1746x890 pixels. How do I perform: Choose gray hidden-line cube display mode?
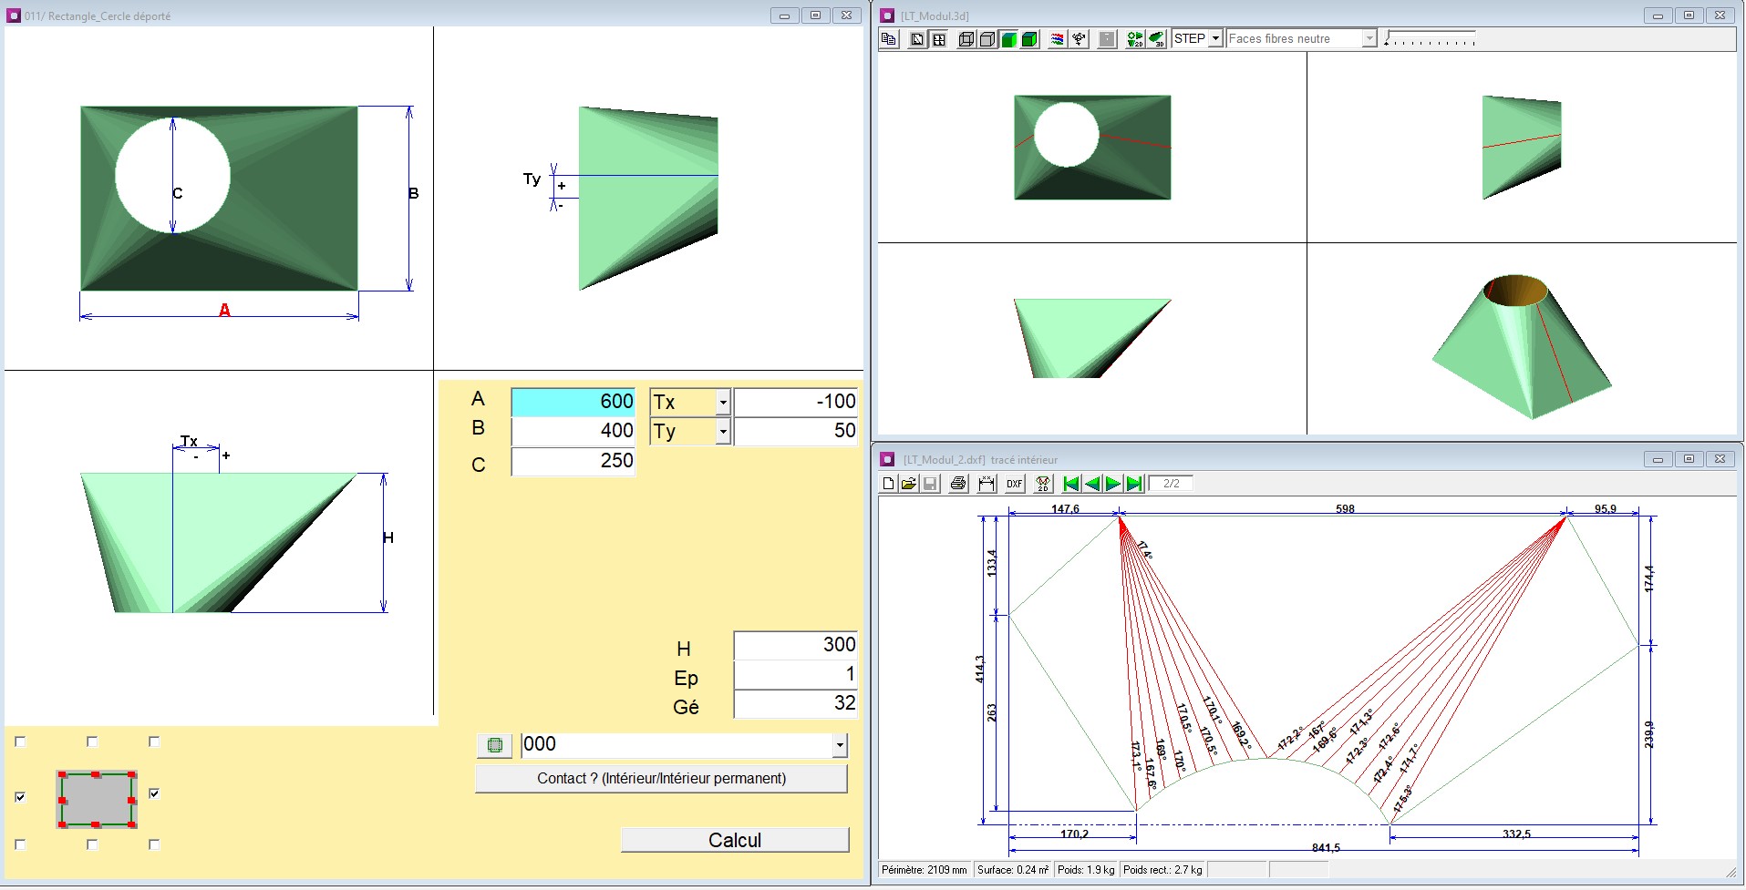tap(987, 39)
